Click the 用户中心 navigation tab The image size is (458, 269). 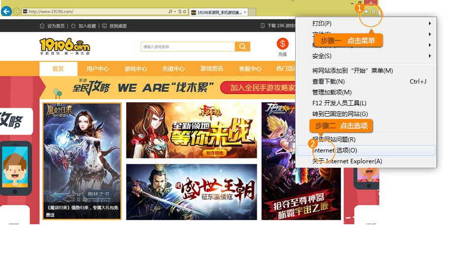(x=97, y=69)
